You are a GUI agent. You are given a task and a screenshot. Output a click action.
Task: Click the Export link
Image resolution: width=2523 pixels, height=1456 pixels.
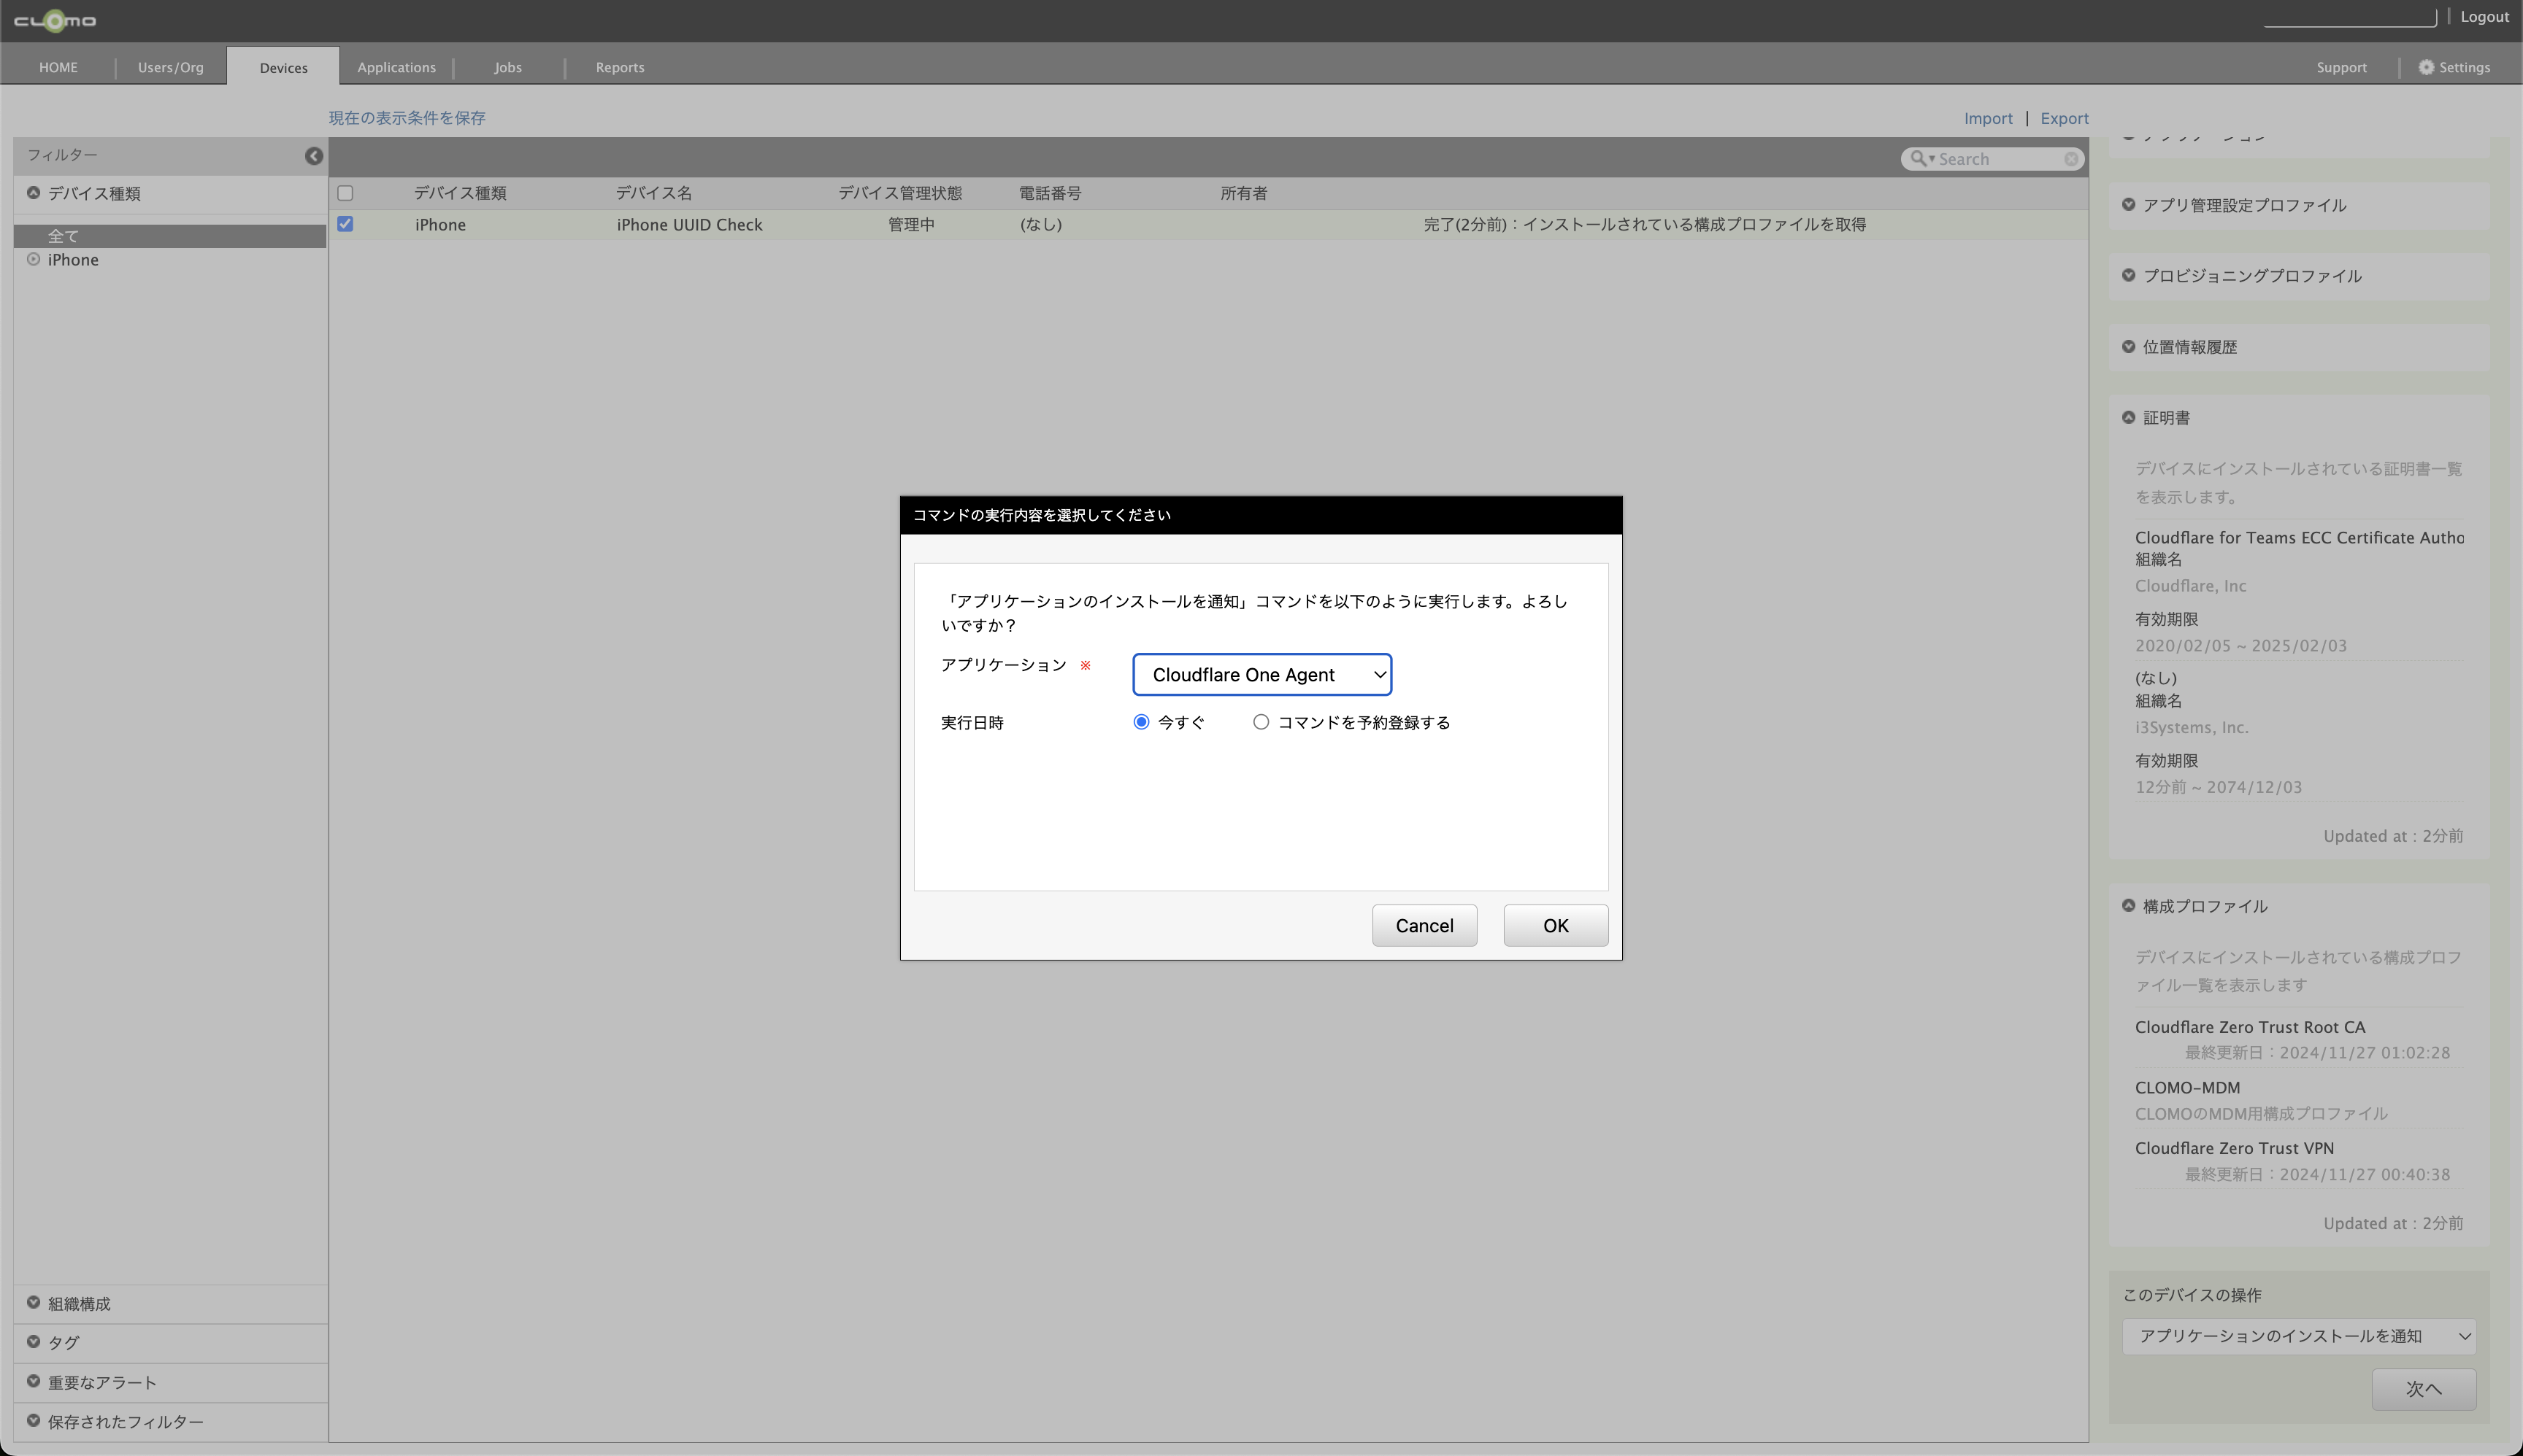point(2064,118)
